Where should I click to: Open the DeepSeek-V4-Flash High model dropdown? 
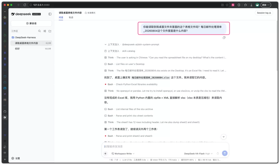pos(198,154)
